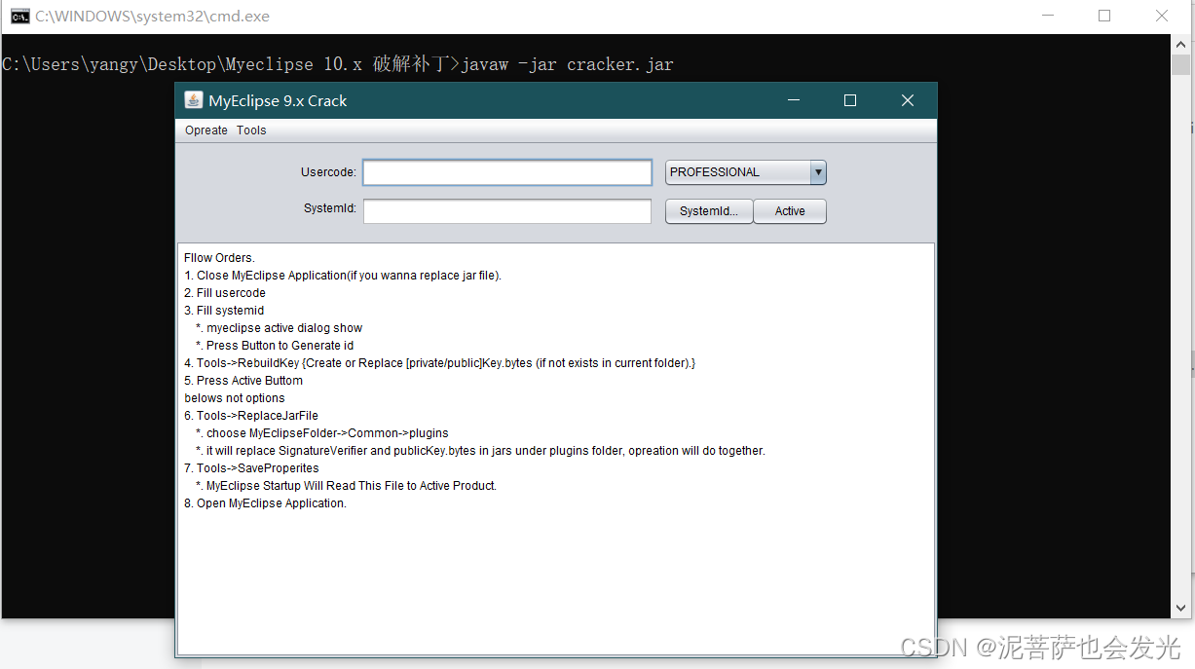
Task: Minimize the MyEclipse 9.x Crack window
Action: point(795,100)
